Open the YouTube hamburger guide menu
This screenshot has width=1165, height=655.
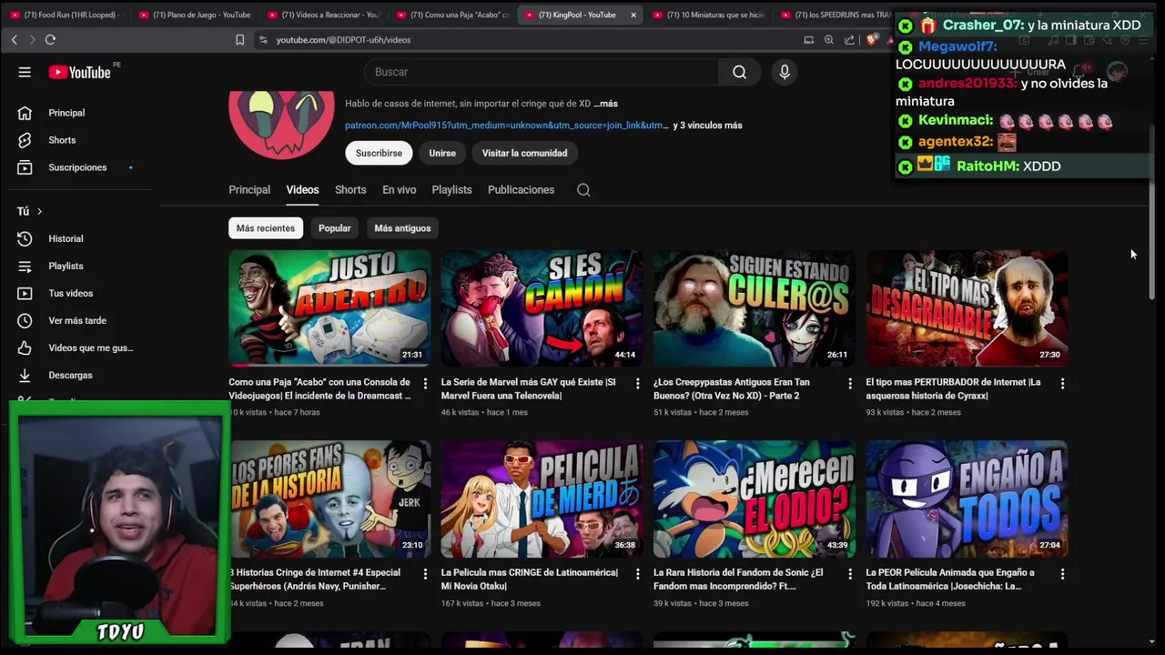(x=25, y=72)
